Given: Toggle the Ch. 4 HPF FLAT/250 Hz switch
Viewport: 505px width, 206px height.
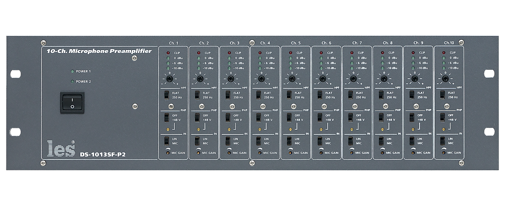Looking at the screenshot, I should pos(258,95).
